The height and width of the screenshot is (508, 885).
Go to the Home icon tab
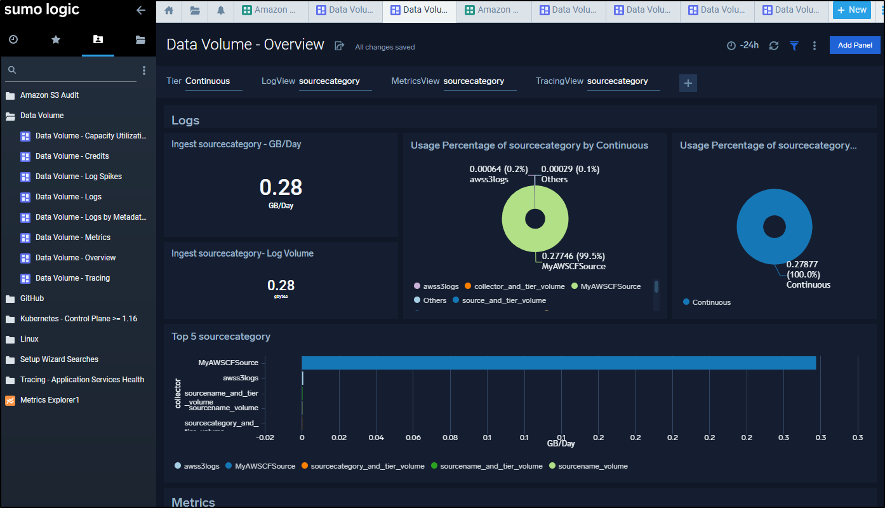[x=169, y=10]
